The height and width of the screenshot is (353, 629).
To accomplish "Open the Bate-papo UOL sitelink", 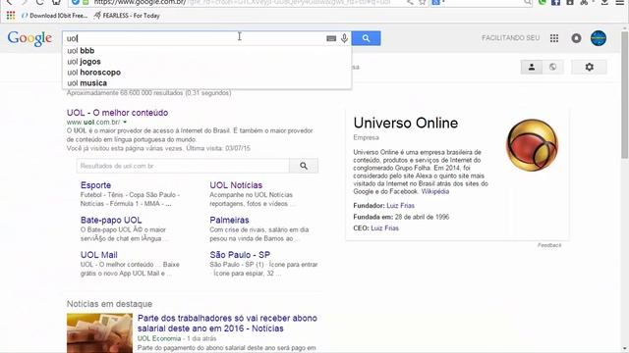I will click(111, 220).
